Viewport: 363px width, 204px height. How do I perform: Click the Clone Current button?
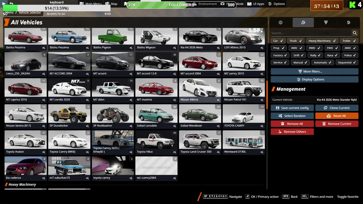click(x=337, y=108)
